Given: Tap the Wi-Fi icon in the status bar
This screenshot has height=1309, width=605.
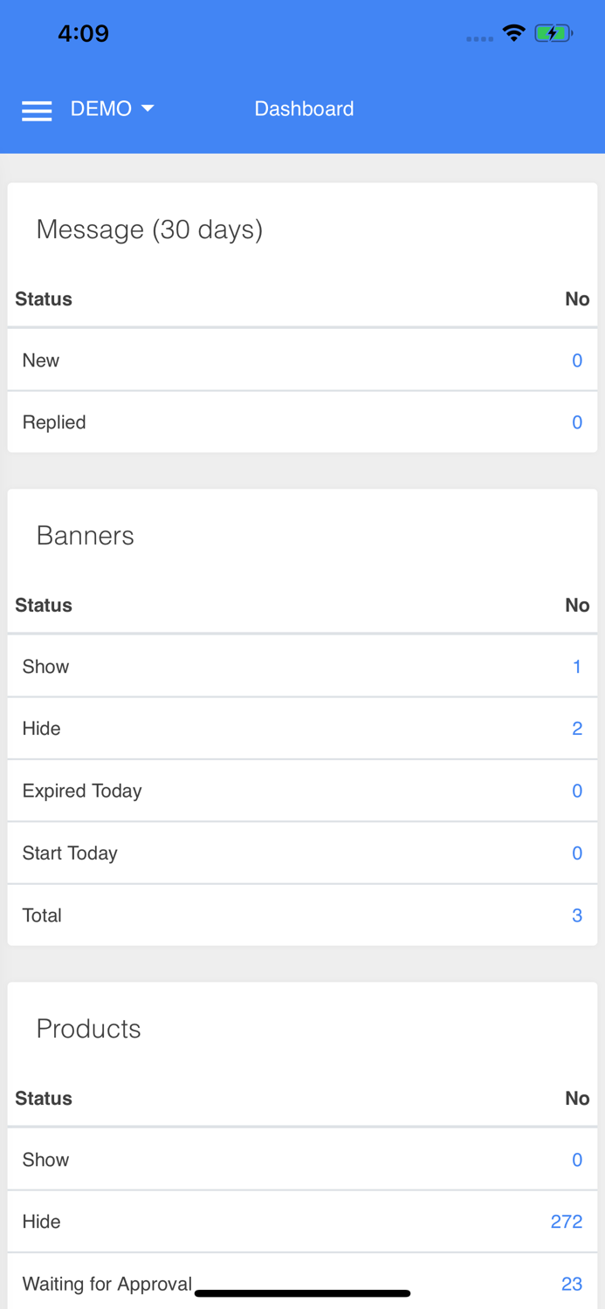Looking at the screenshot, I should 514,31.
